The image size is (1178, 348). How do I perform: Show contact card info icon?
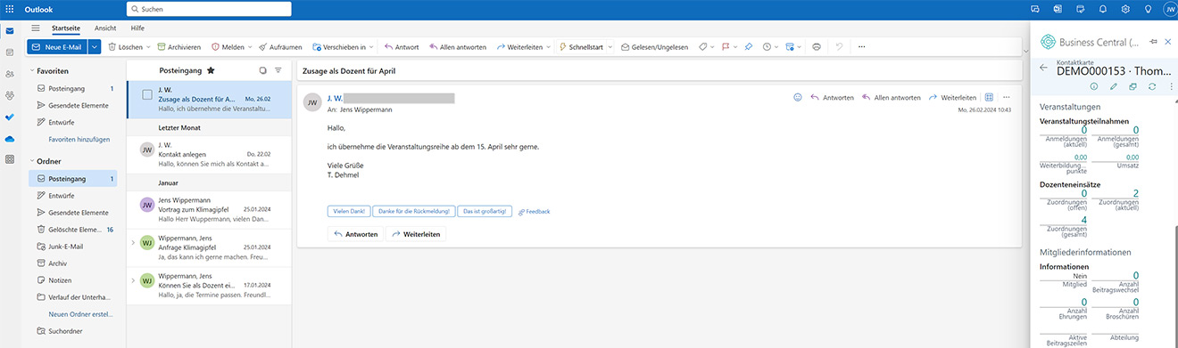point(1093,86)
